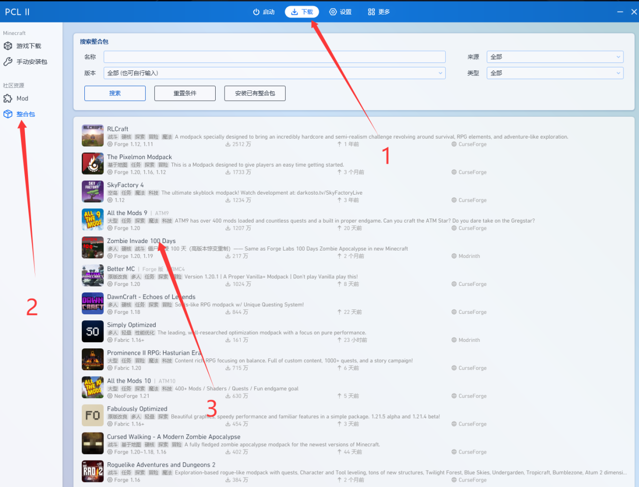Open the Zombie Invade 100 Days title

(141, 241)
